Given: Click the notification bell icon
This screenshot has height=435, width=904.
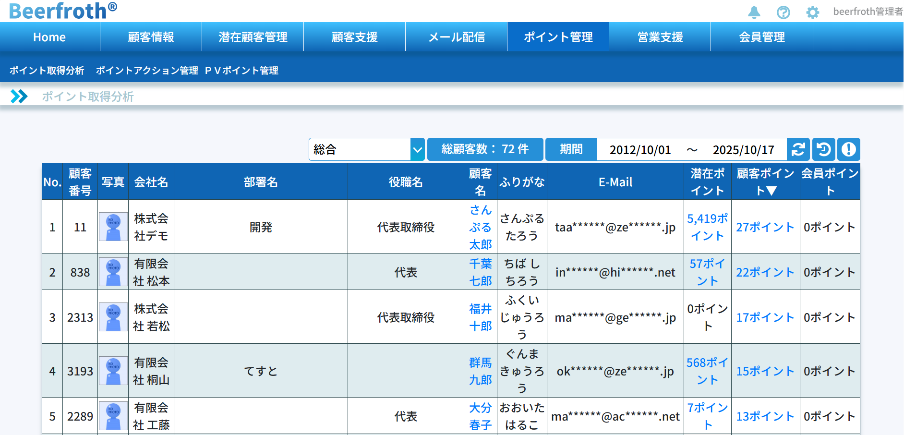Looking at the screenshot, I should (754, 12).
